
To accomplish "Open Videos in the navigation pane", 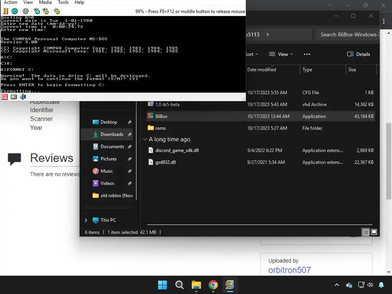I will (x=107, y=183).
